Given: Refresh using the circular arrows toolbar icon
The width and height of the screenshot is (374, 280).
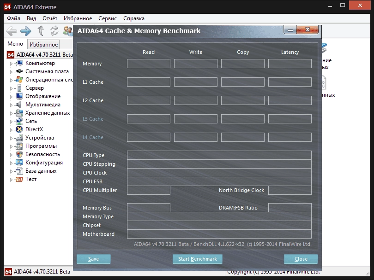Looking at the screenshot, I should point(54,31).
